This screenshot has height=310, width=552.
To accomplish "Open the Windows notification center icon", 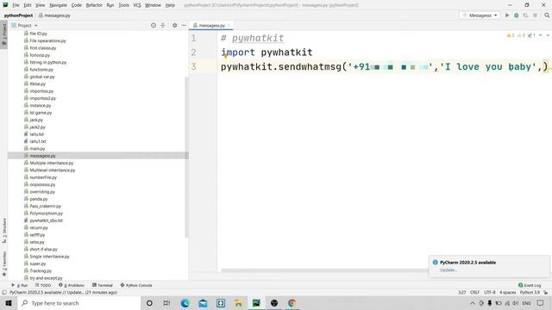I will pyautogui.click(x=541, y=303).
